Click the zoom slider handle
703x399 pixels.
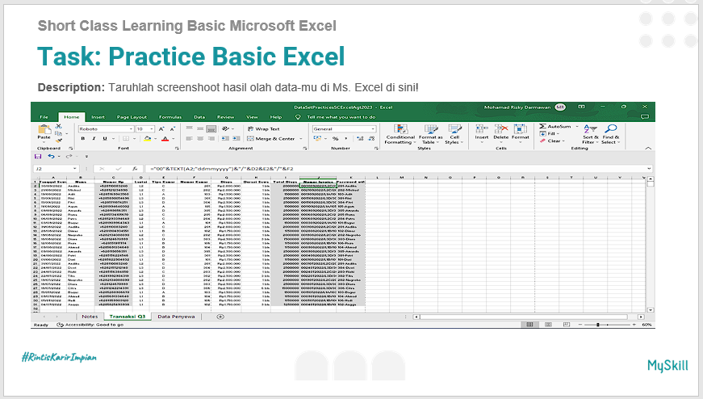[597, 324]
